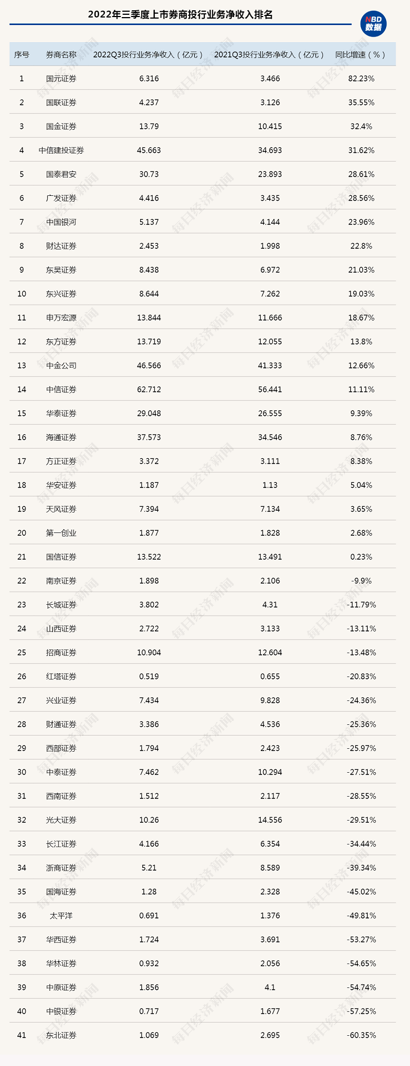
Task: Click the 序号 column header
Action: click(22, 55)
